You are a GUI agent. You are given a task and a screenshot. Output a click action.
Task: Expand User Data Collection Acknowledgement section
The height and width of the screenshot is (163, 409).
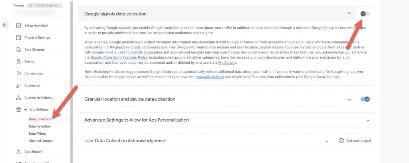click(327, 141)
